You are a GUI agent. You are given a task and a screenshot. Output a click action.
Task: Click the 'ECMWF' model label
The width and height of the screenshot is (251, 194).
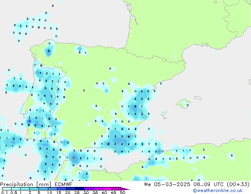coord(64,184)
